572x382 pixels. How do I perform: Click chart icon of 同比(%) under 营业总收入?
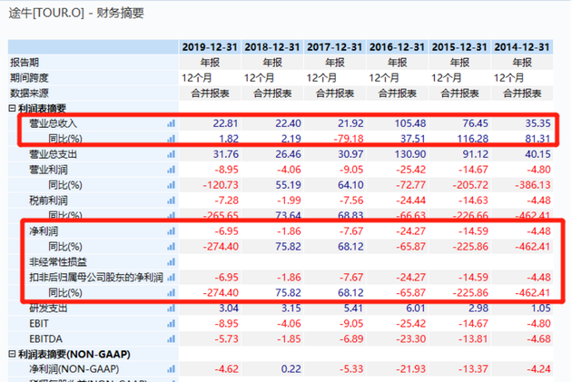[171, 139]
